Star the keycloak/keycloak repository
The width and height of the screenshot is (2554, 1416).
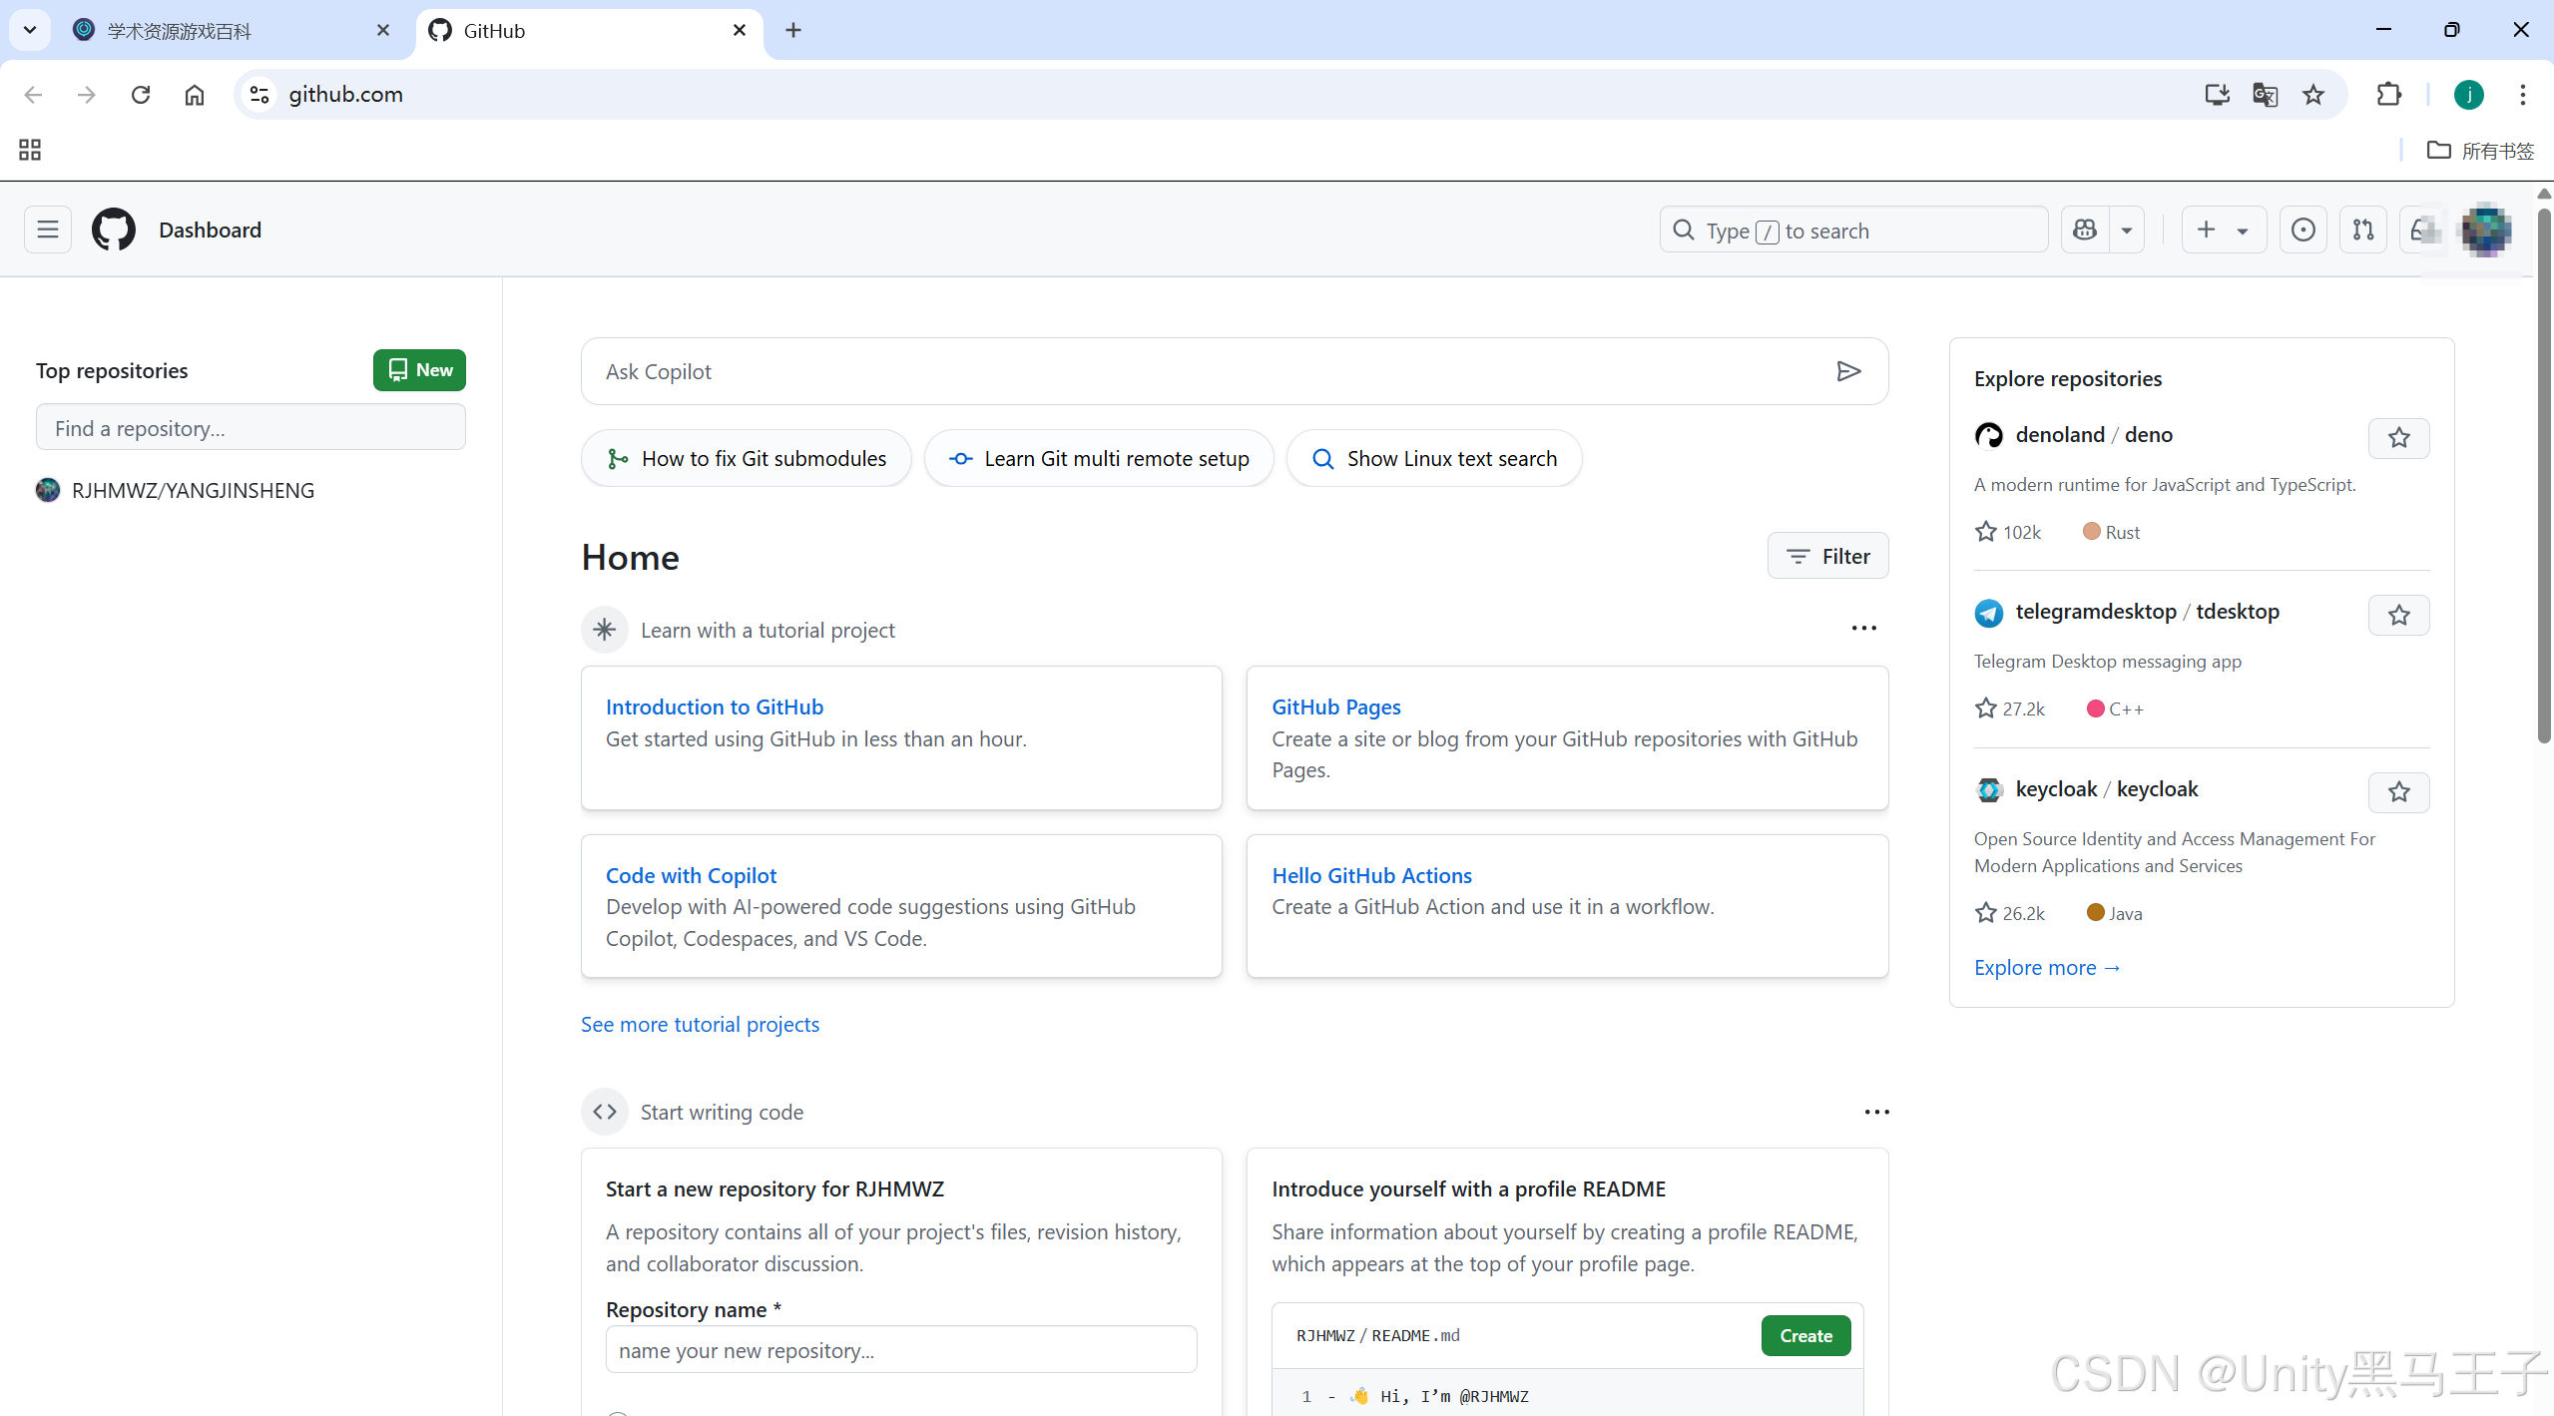2398,792
